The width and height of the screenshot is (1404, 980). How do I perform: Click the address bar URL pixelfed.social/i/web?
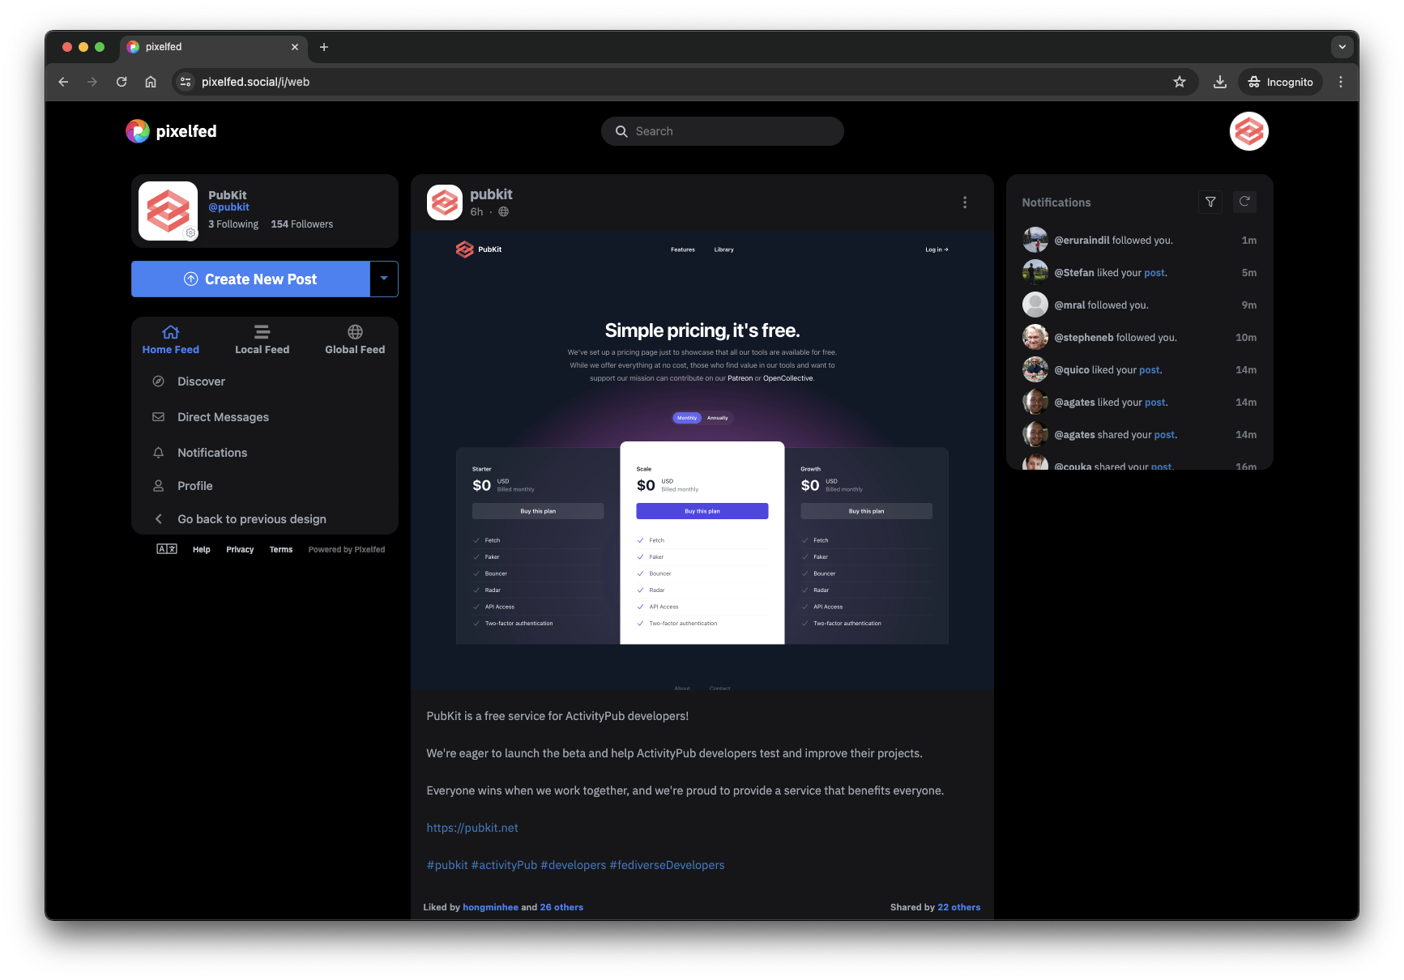point(255,82)
